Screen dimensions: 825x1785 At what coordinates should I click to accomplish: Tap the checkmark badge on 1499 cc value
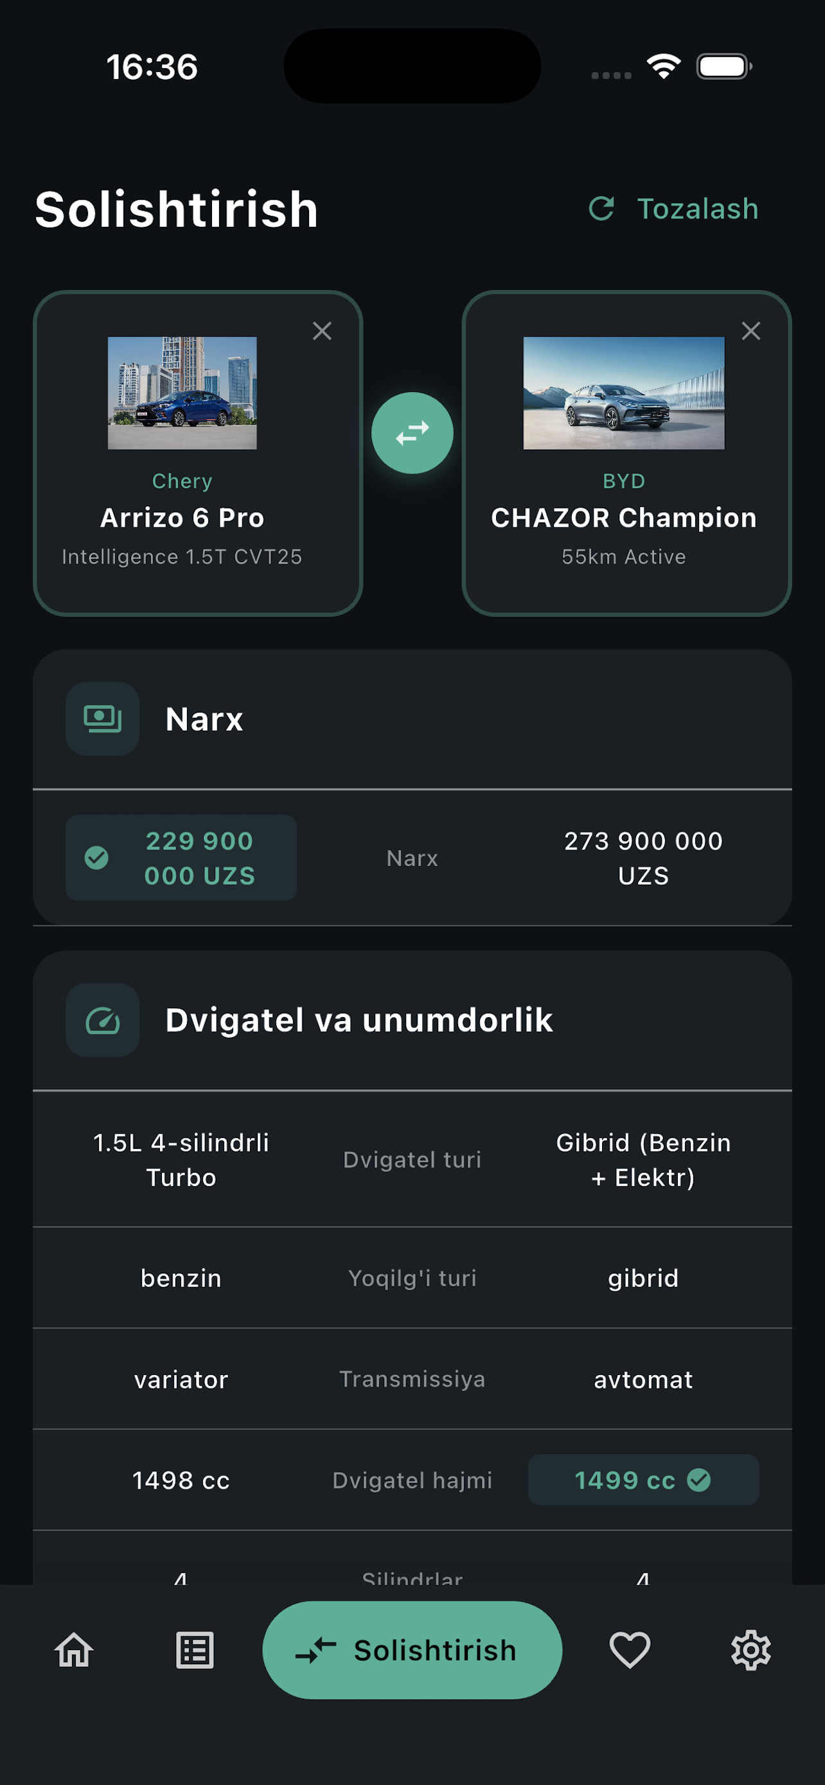[x=700, y=1479]
